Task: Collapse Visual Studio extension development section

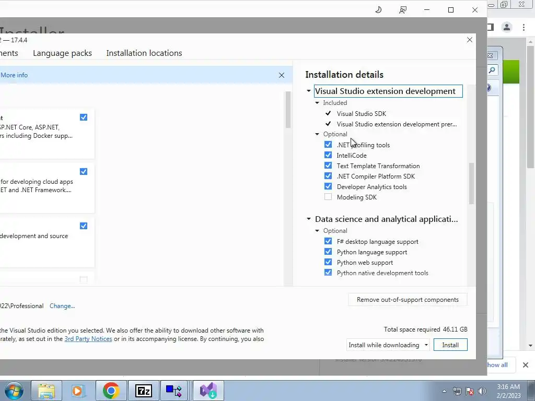Action: 308,91
